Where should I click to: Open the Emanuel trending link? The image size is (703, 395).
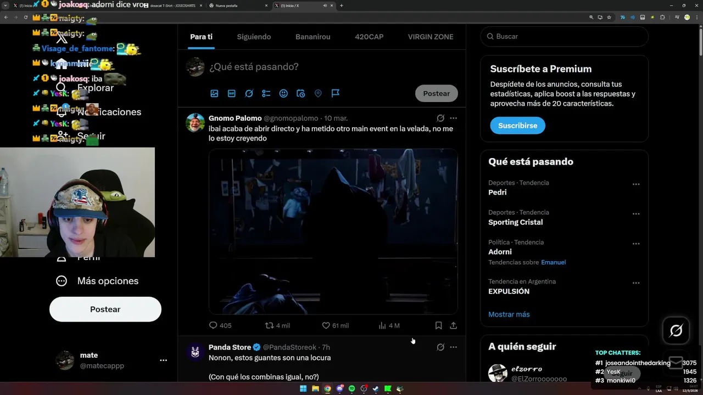(x=553, y=262)
